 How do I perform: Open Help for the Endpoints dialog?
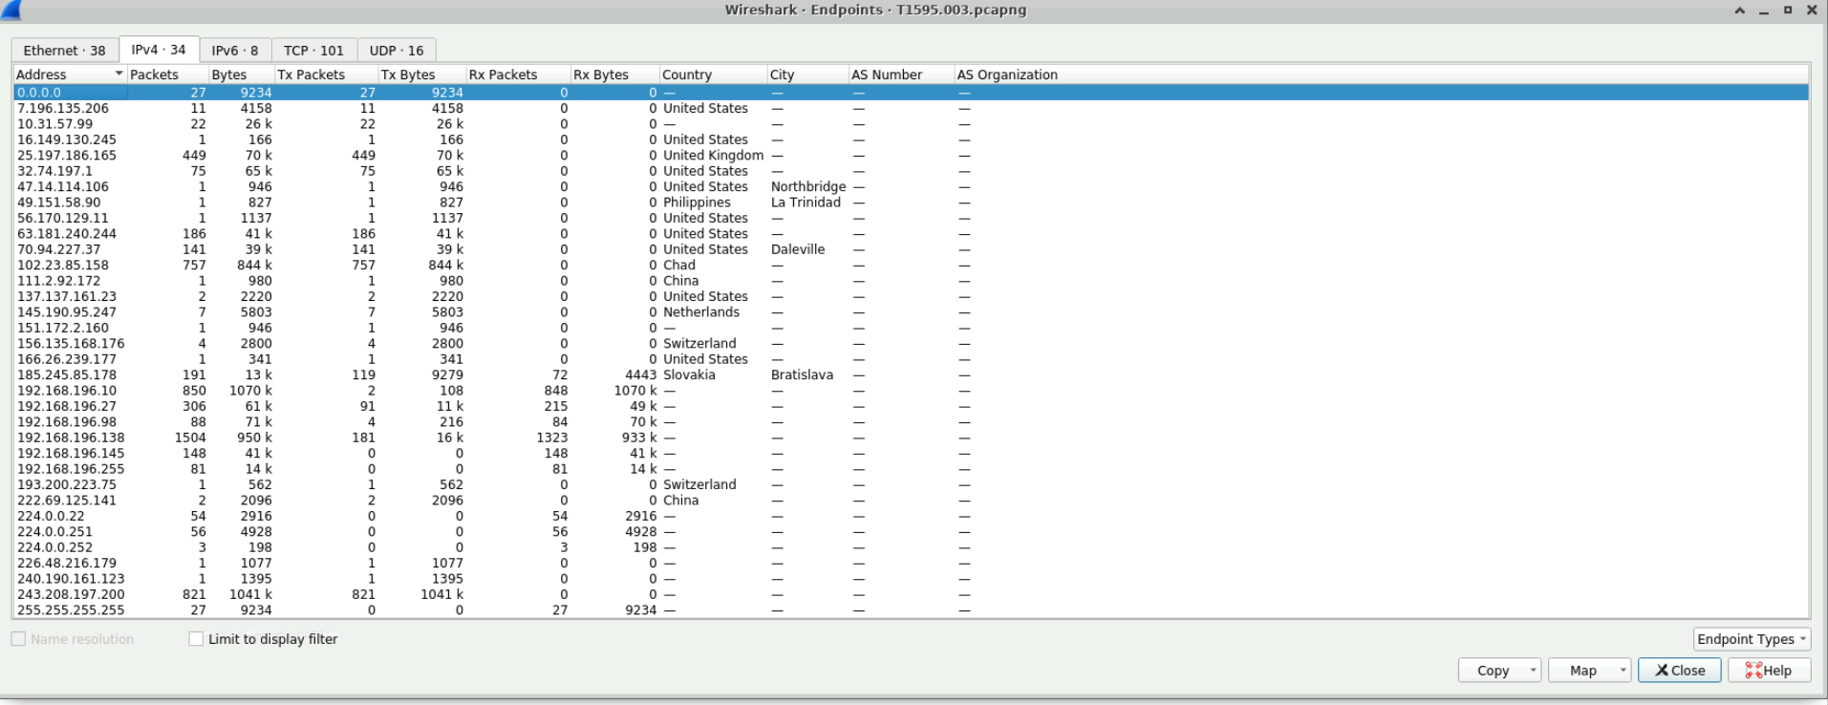point(1769,671)
